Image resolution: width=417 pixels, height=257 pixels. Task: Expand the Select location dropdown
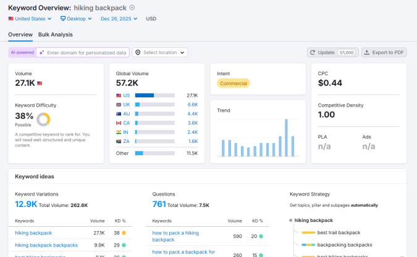160,52
